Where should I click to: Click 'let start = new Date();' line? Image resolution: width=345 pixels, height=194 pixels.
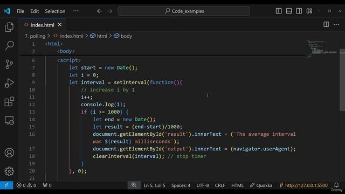103,68
